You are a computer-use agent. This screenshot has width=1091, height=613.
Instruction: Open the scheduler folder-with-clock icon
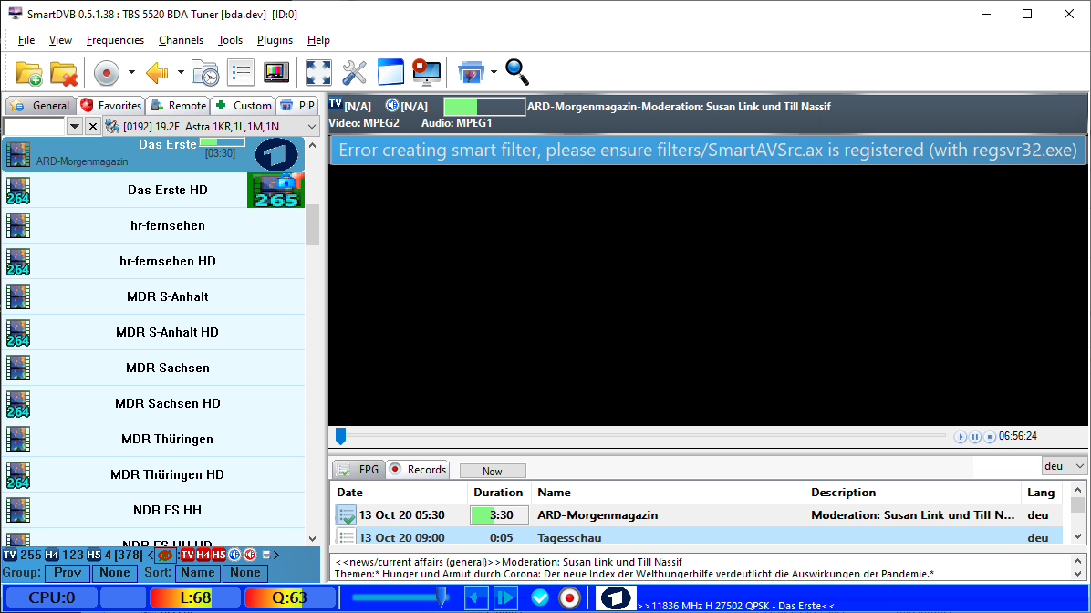coord(205,72)
